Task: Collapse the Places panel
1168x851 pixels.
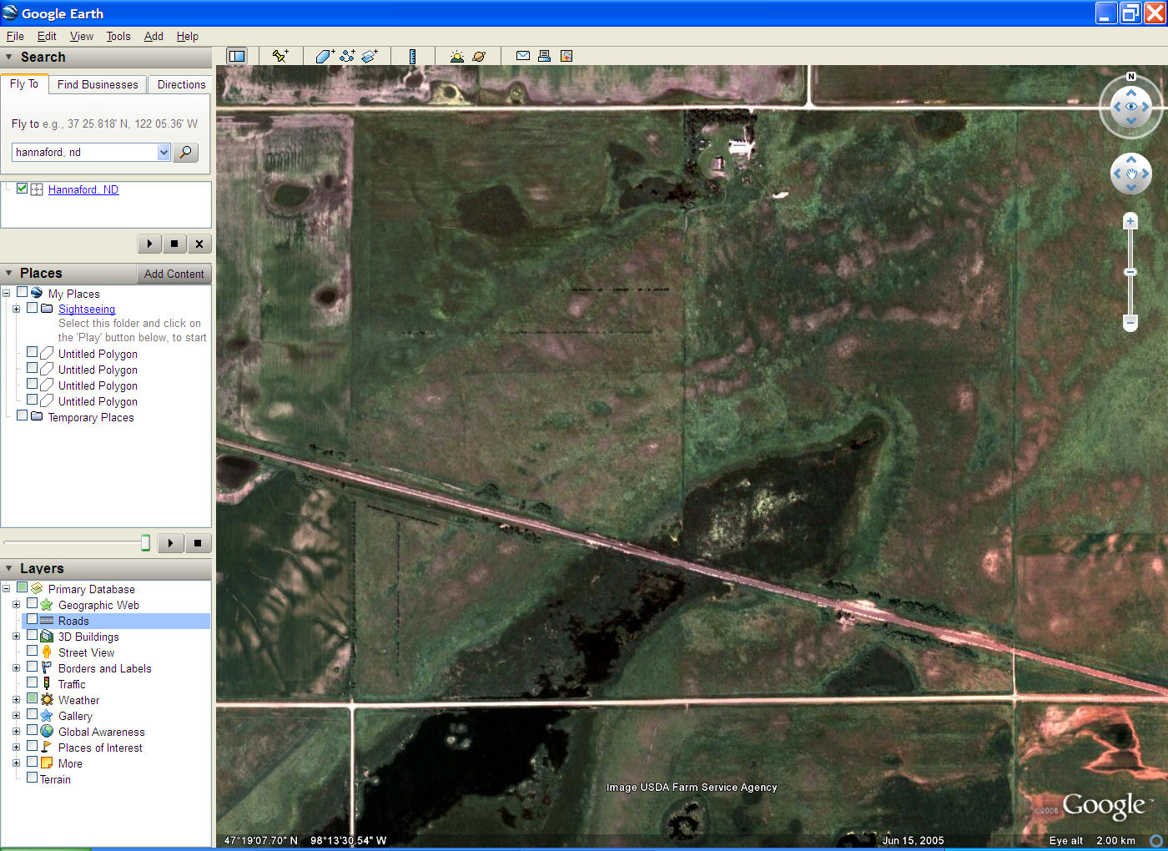Action: (9, 273)
